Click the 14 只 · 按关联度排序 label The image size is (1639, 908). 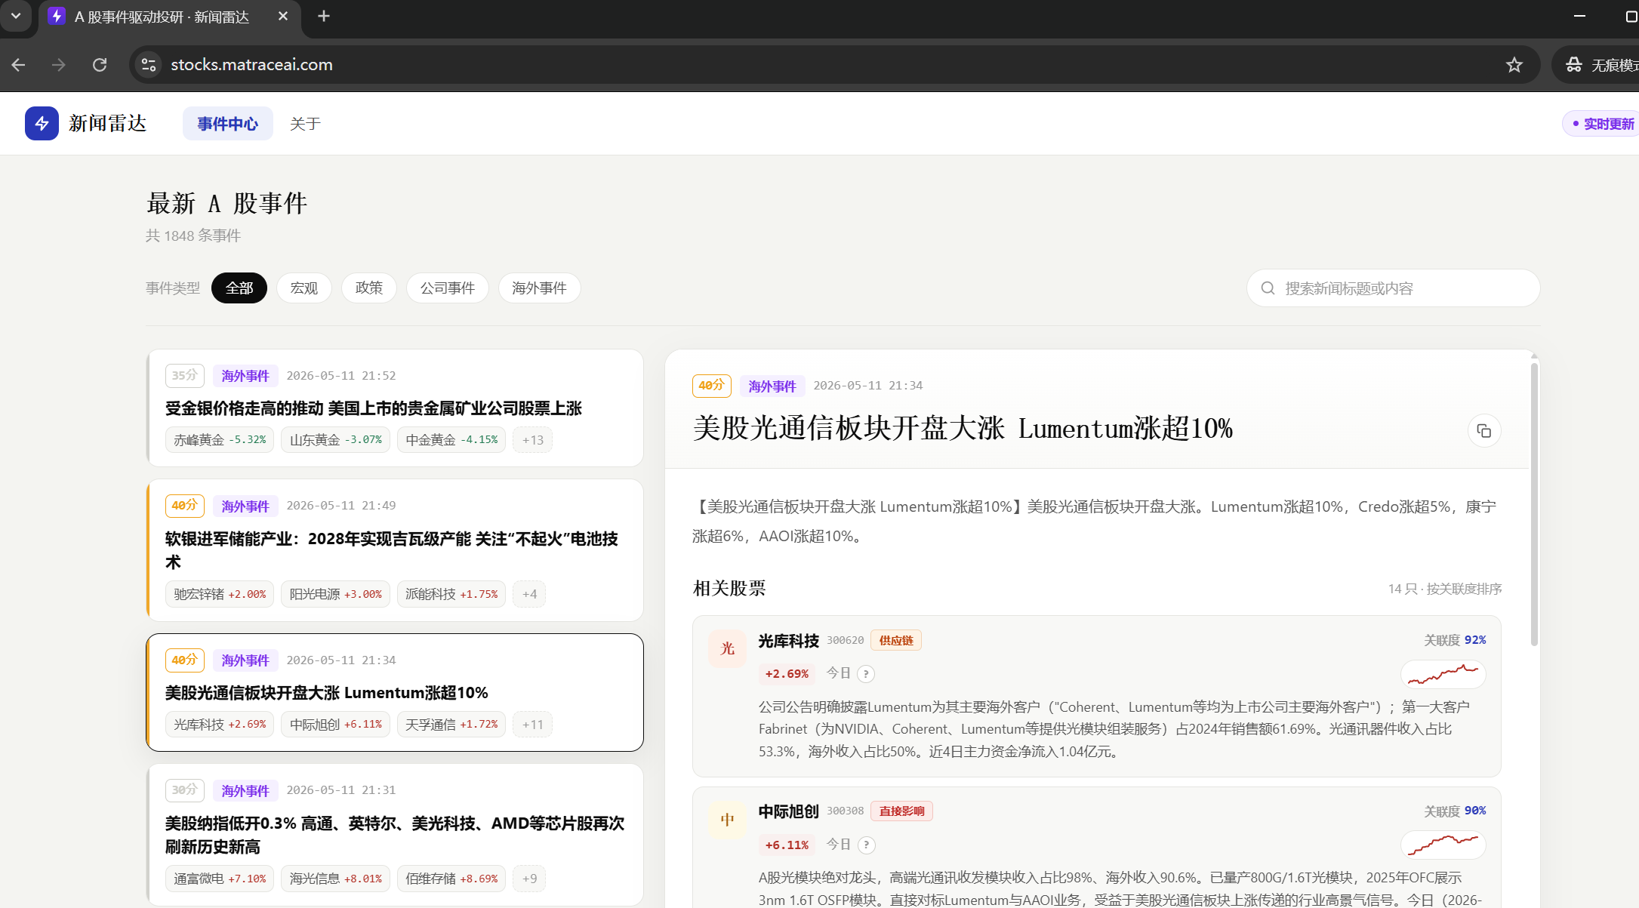coord(1445,589)
